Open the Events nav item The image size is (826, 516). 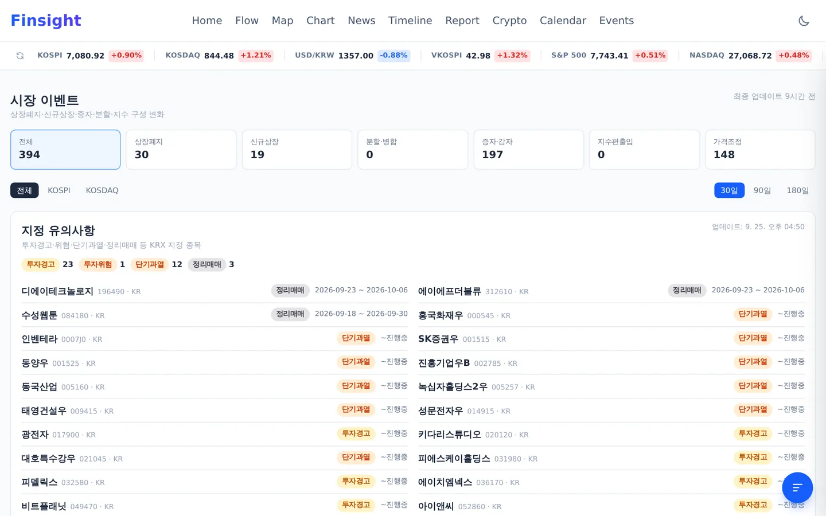[617, 21]
